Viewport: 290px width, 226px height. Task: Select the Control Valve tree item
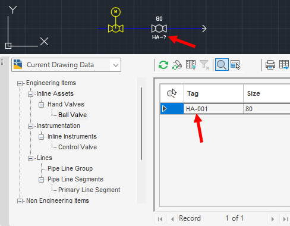(77, 147)
